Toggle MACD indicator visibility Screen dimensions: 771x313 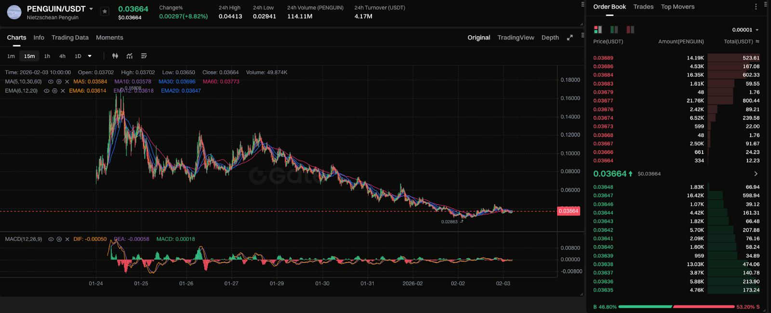[x=51, y=239]
